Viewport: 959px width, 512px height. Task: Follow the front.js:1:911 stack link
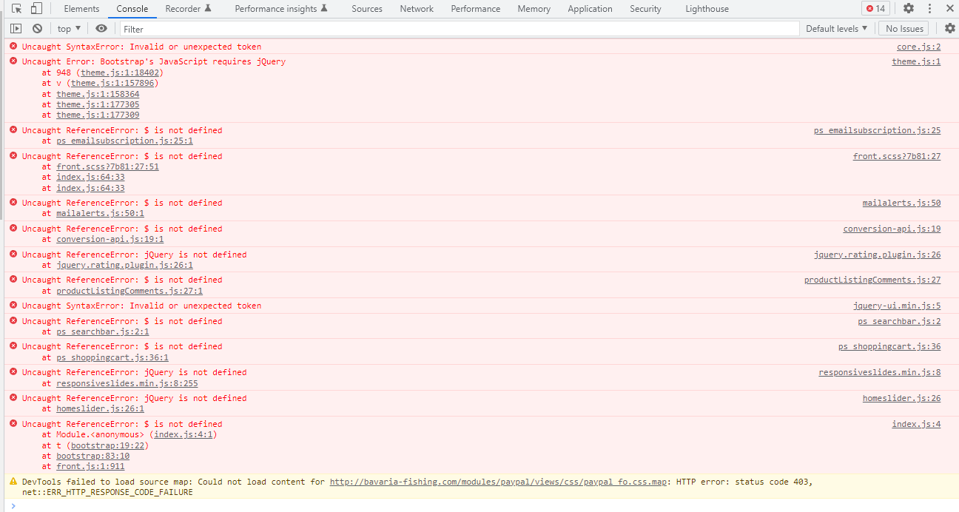click(x=90, y=466)
